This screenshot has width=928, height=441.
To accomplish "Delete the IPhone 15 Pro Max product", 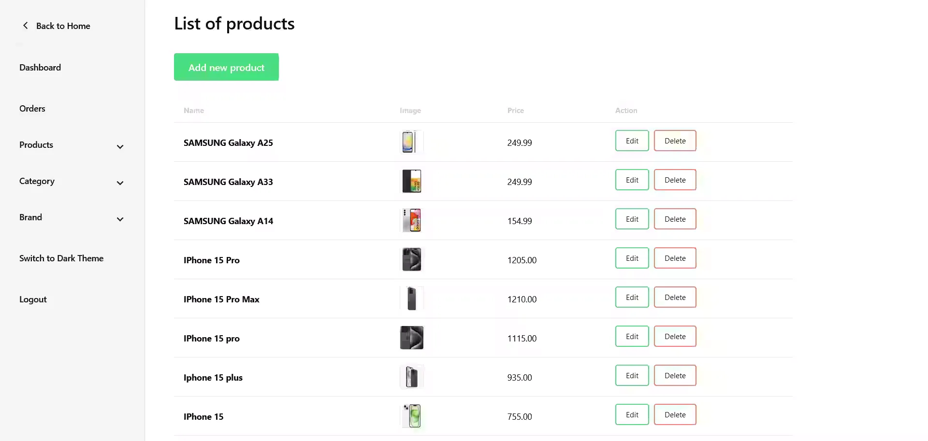I will coord(675,297).
